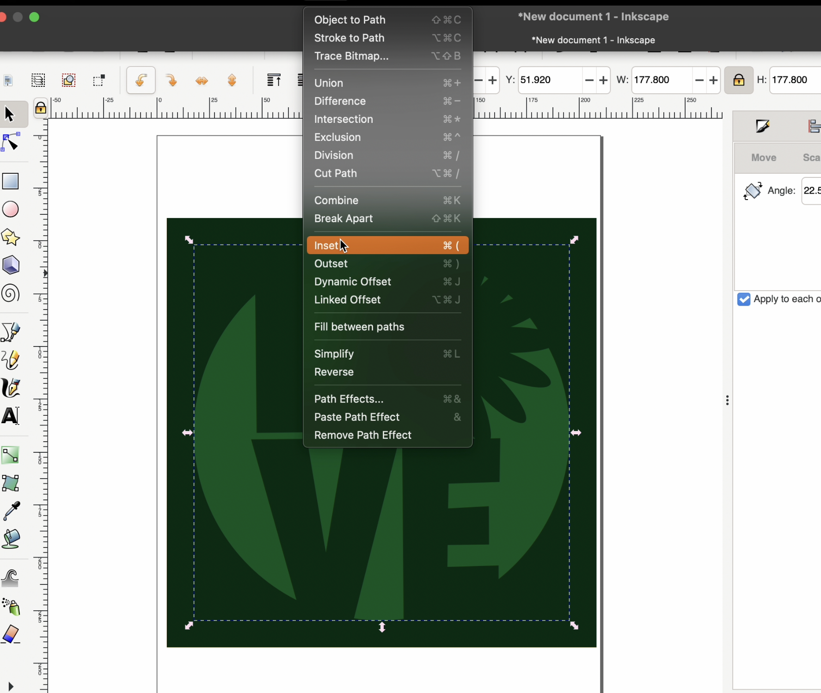Screen dimensions: 821x693
Task: Enable the 'Apply to each' checkbox
Action: (x=743, y=299)
